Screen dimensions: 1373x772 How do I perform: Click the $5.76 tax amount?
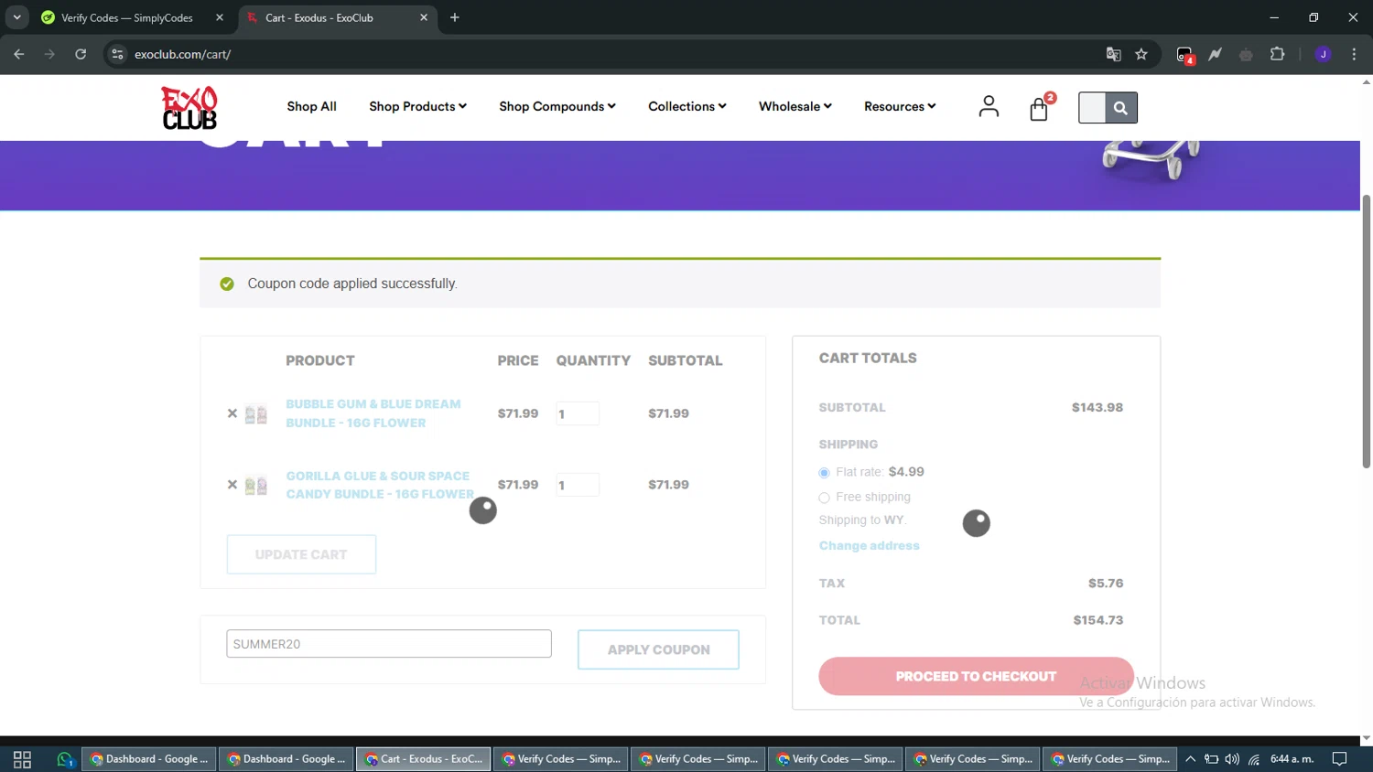click(x=1106, y=584)
